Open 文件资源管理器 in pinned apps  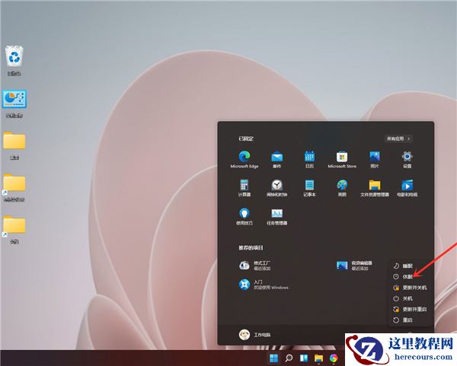[x=375, y=188]
